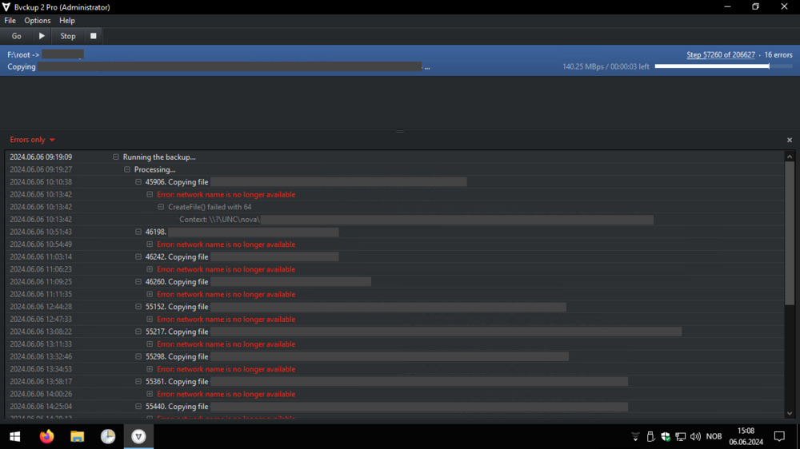Open the Step 57260 of 206627 link
Viewport: 800px width, 449px height.
point(721,54)
